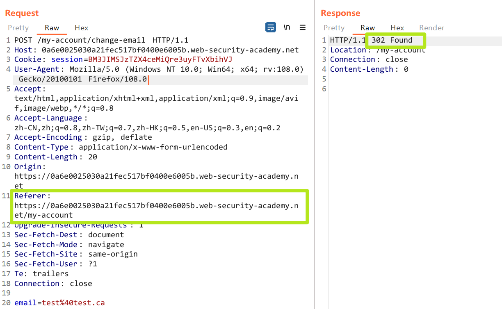Open the Request hamburger options menu
Viewport: 502px width, 309px height.
tap(303, 27)
